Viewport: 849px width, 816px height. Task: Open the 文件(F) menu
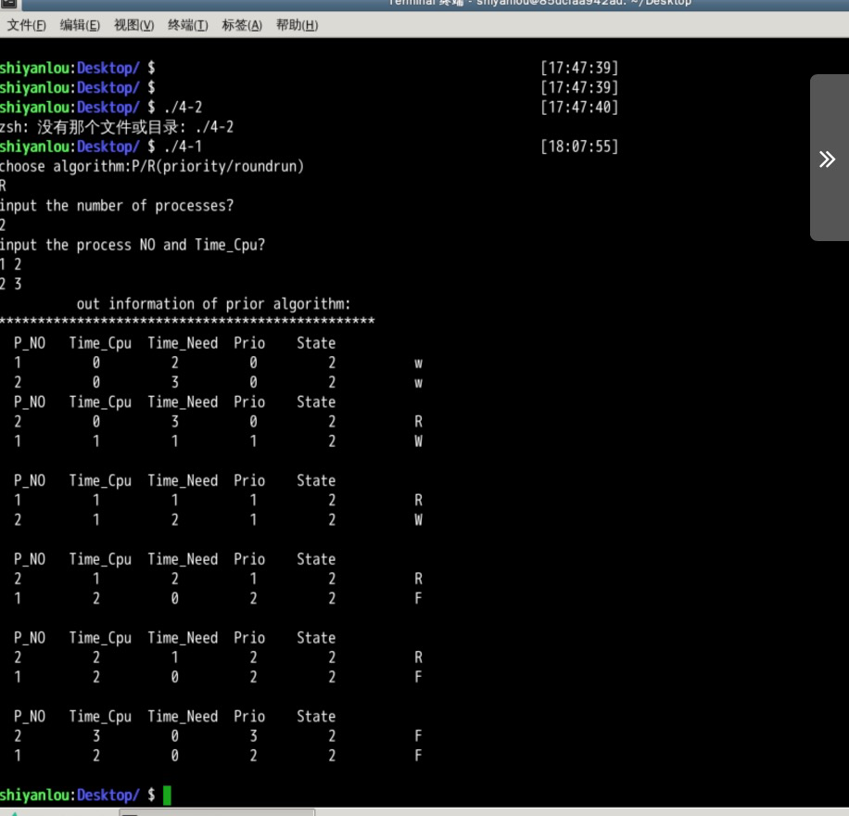27,25
